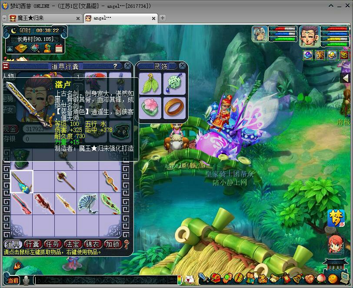Open the handshake friends icon
353x288 pixels.
click(x=310, y=279)
